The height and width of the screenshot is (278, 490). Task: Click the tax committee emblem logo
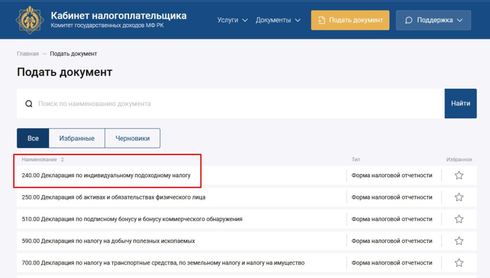pyautogui.click(x=27, y=19)
